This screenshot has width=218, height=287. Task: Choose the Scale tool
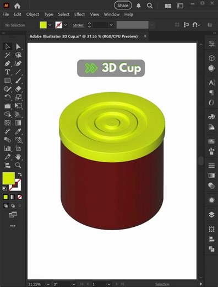pos(18,97)
